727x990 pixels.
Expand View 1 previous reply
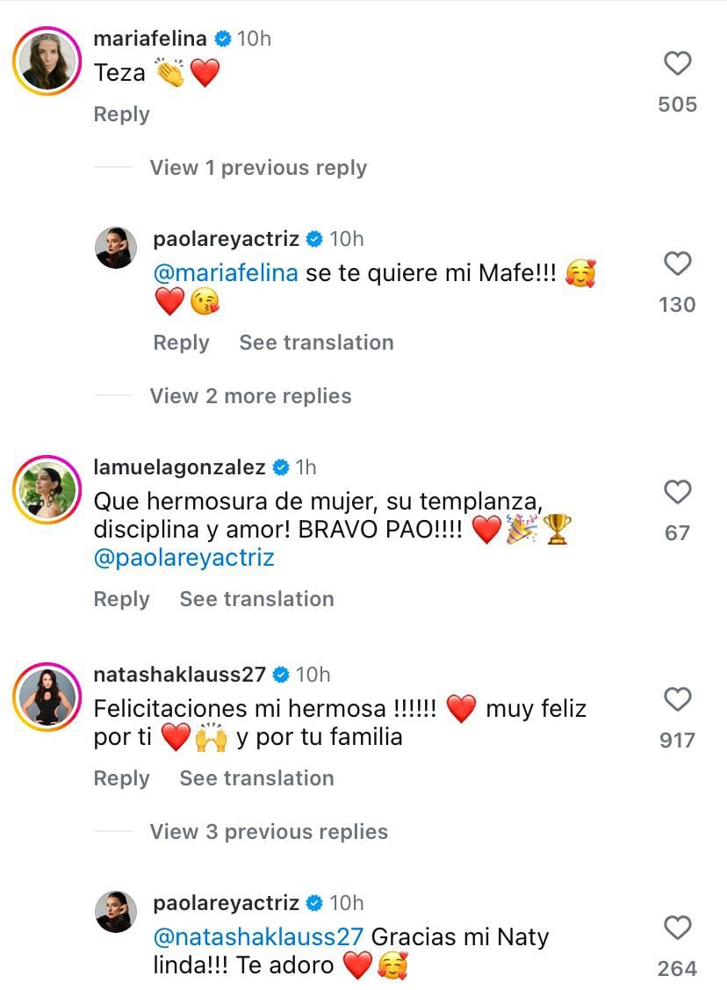click(x=258, y=168)
